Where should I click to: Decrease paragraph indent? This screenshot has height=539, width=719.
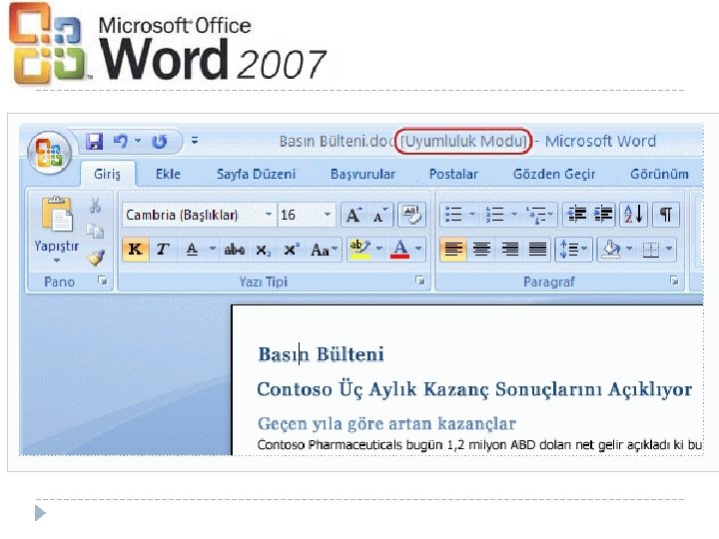tap(576, 214)
